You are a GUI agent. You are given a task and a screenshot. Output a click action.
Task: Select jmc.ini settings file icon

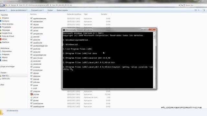pyautogui.click(x=31, y=97)
